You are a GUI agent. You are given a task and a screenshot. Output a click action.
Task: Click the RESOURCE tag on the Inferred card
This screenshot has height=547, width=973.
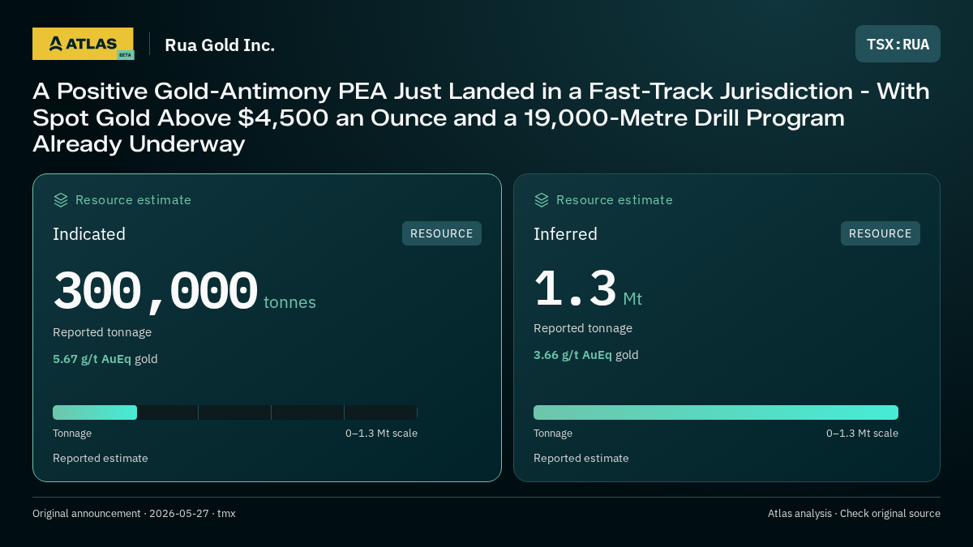pyautogui.click(x=881, y=233)
